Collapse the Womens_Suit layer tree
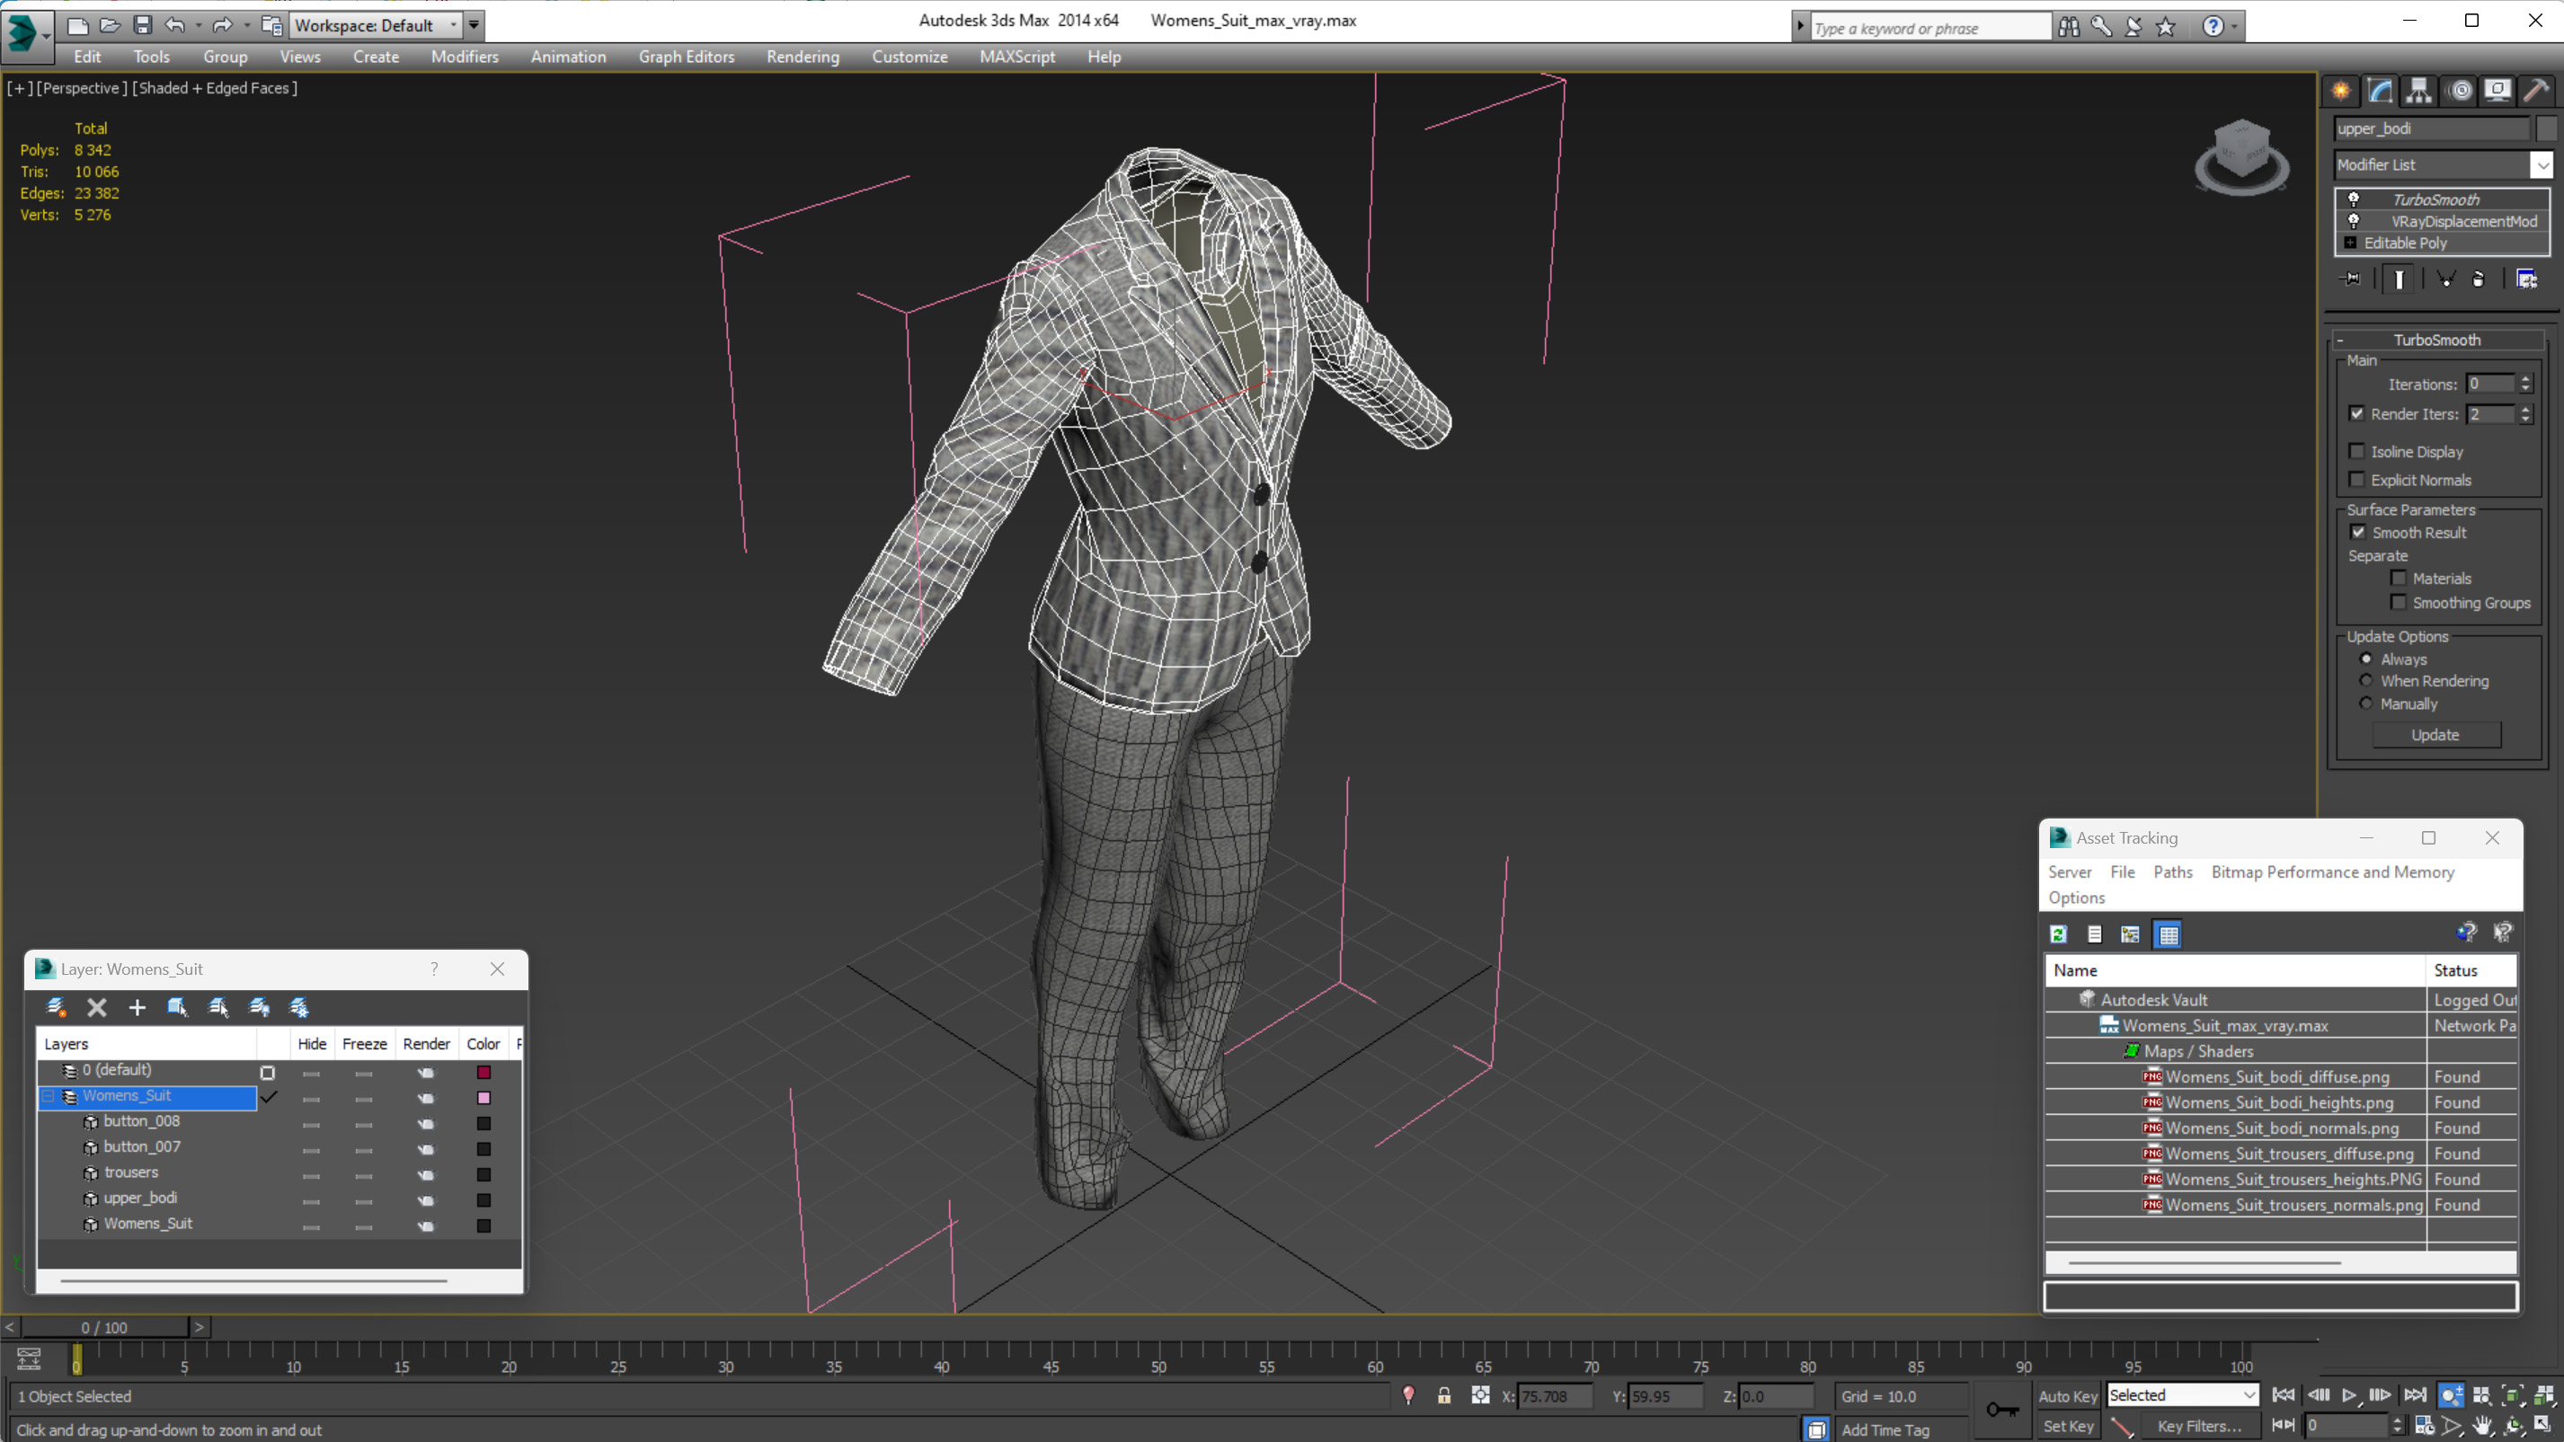The height and width of the screenshot is (1442, 2564). click(x=48, y=1096)
